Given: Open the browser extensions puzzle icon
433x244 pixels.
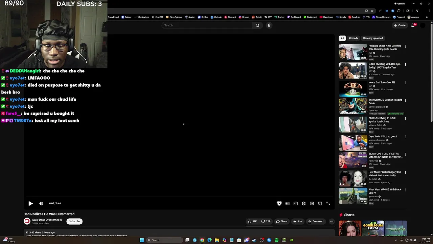Looking at the screenshot, I should [x=399, y=11].
